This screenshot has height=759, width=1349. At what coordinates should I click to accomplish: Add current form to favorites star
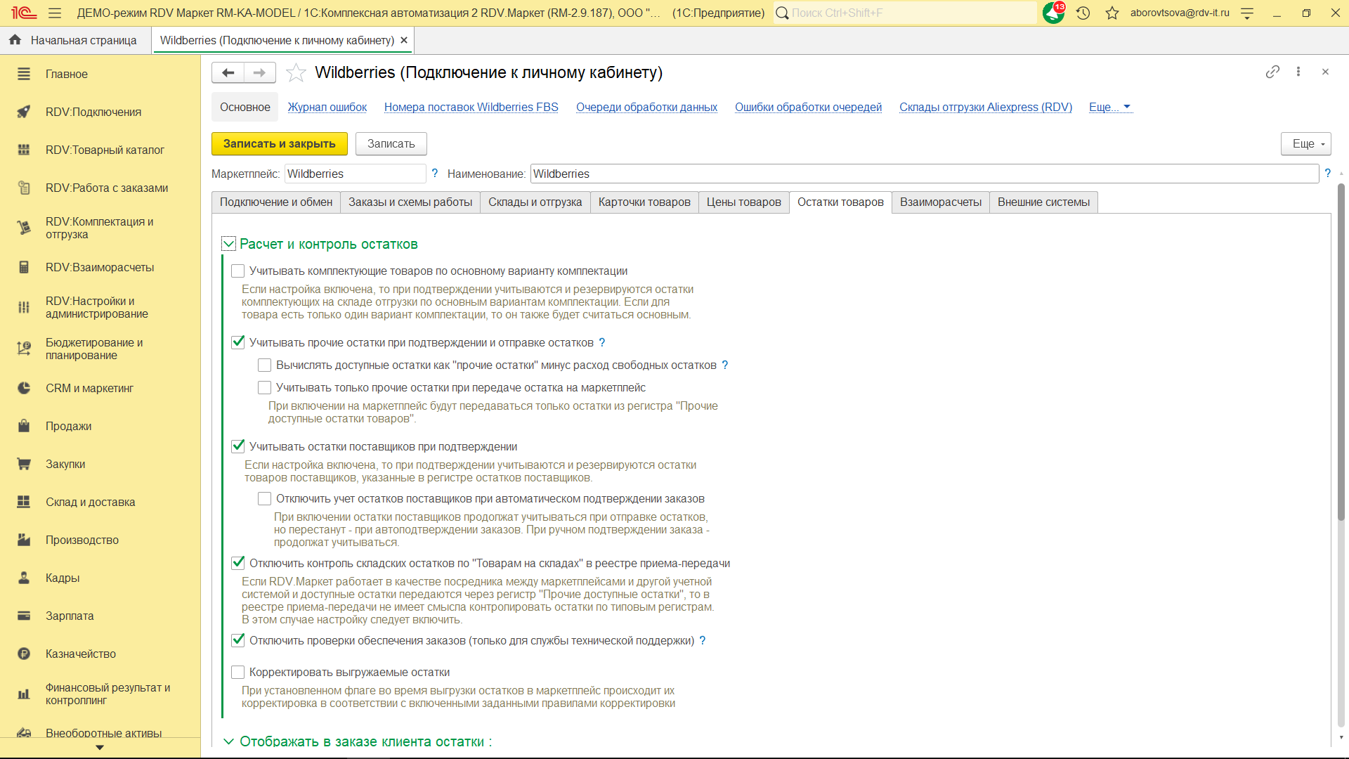296,72
